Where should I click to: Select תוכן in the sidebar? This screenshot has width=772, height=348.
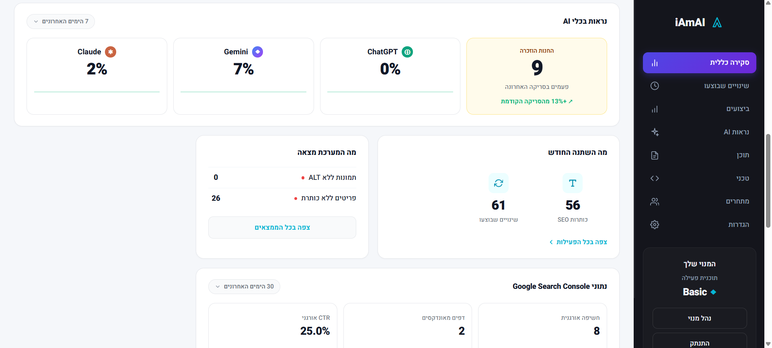699,155
